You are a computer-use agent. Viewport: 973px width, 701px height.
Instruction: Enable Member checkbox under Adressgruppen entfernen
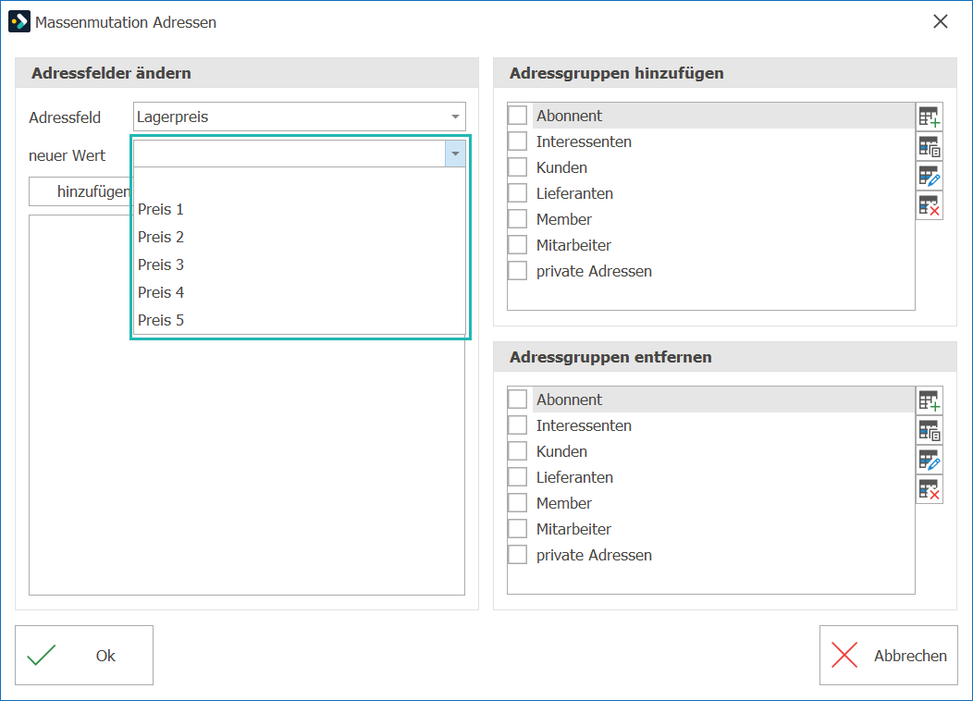518,503
